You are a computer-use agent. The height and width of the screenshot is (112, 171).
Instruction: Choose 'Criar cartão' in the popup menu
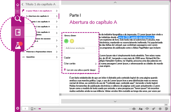pos(70,63)
